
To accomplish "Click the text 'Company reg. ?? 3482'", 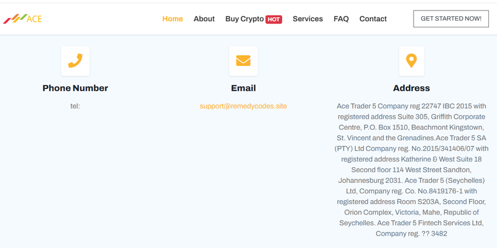I will pyautogui.click(x=411, y=234).
